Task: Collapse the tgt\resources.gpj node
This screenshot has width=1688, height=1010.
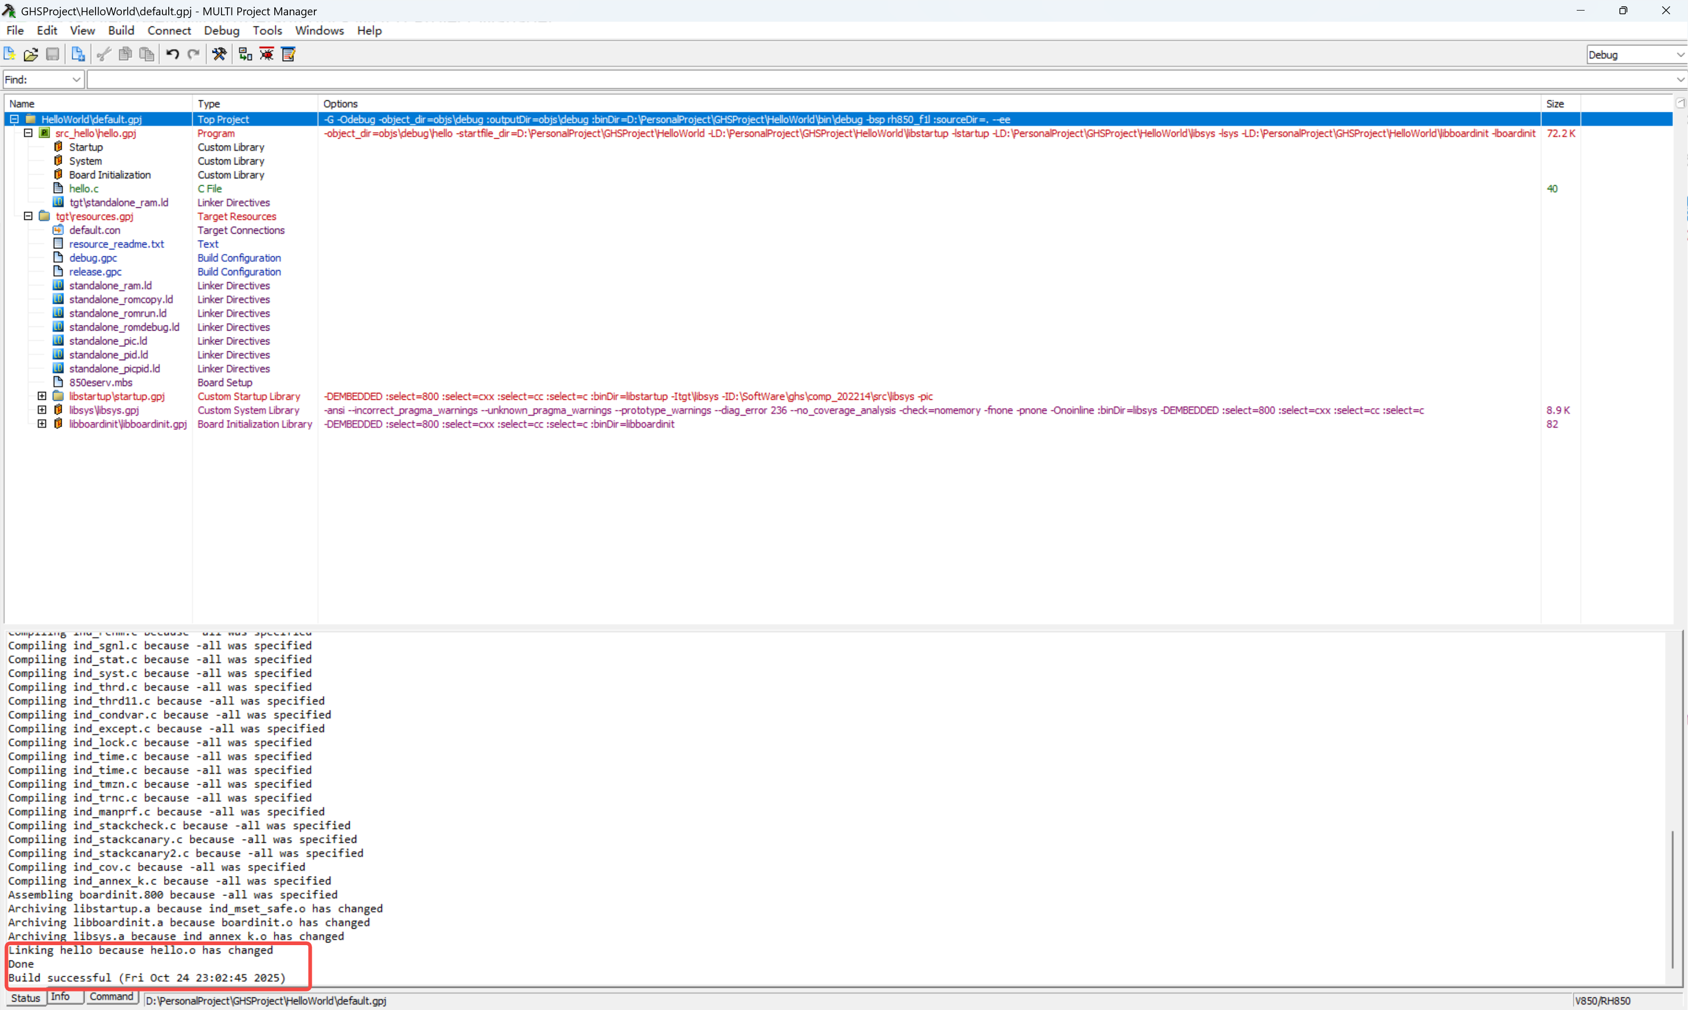Action: click(28, 216)
